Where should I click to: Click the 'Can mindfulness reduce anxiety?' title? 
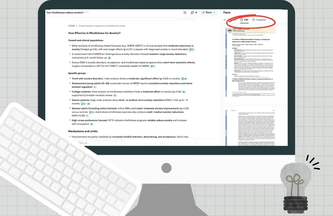tap(65, 13)
